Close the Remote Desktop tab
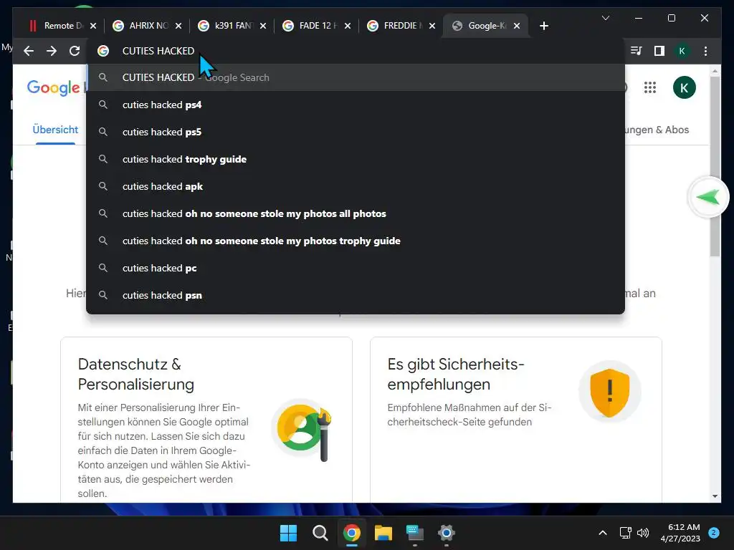The image size is (734, 550). pyautogui.click(x=93, y=26)
